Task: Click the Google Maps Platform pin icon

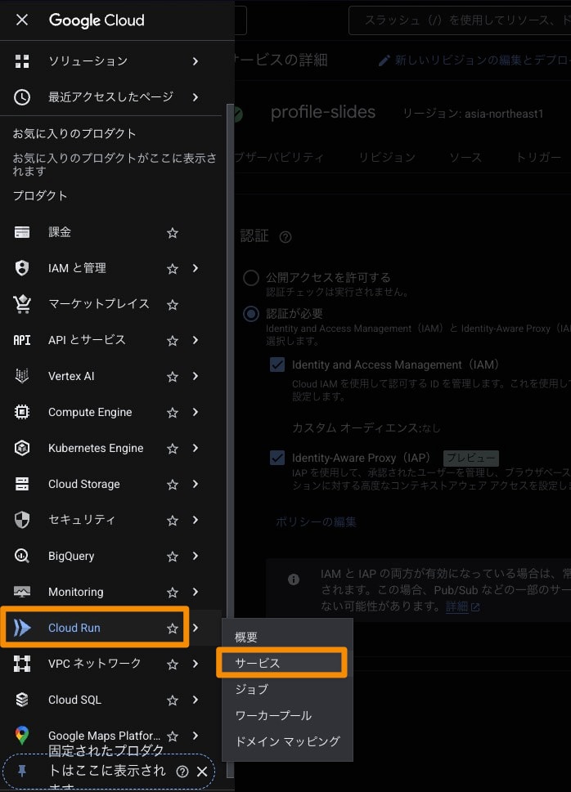Action: pos(22,736)
